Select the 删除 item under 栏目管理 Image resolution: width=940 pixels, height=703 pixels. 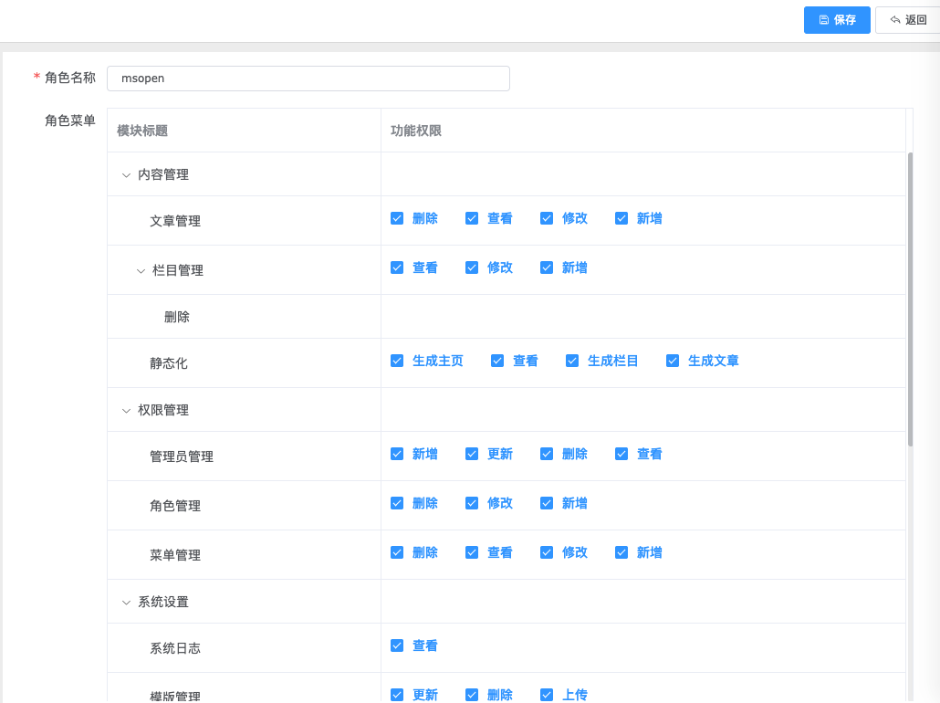[x=177, y=317]
